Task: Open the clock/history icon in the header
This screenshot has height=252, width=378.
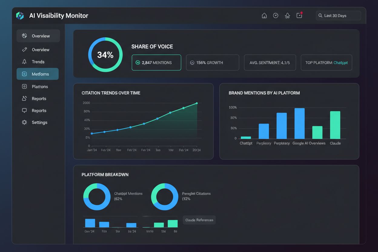Action: 276,15
